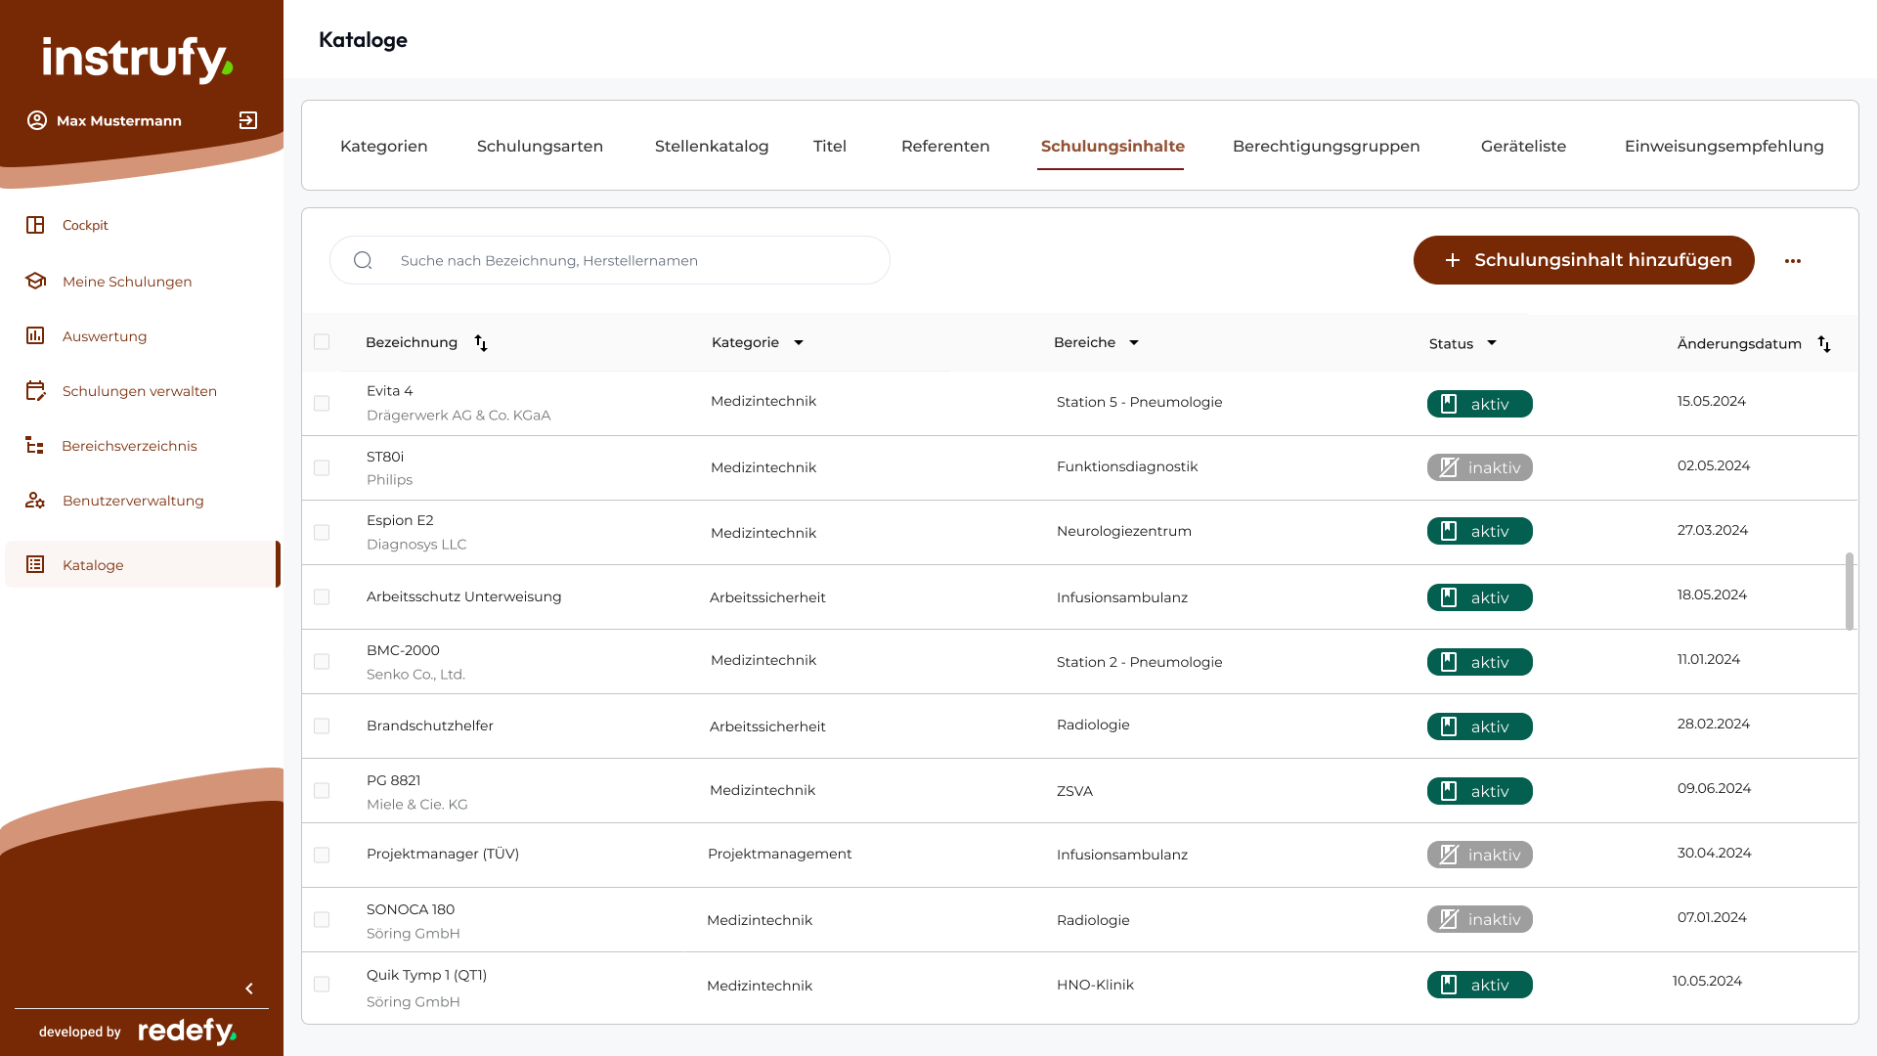Open the Kategorie column filter dropdown
The width and height of the screenshot is (1877, 1056).
[799, 342]
